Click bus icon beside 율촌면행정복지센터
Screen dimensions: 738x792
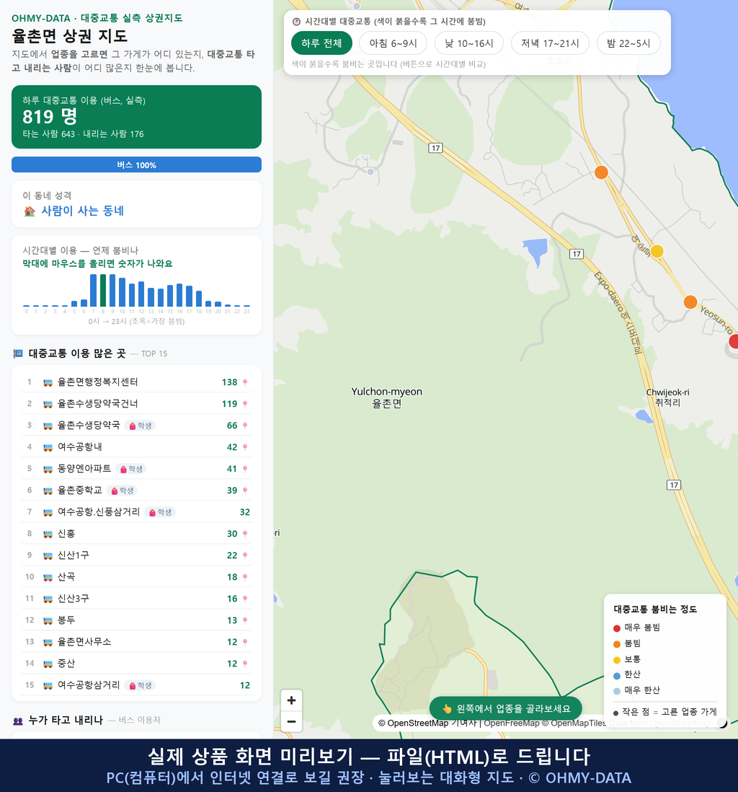48,382
